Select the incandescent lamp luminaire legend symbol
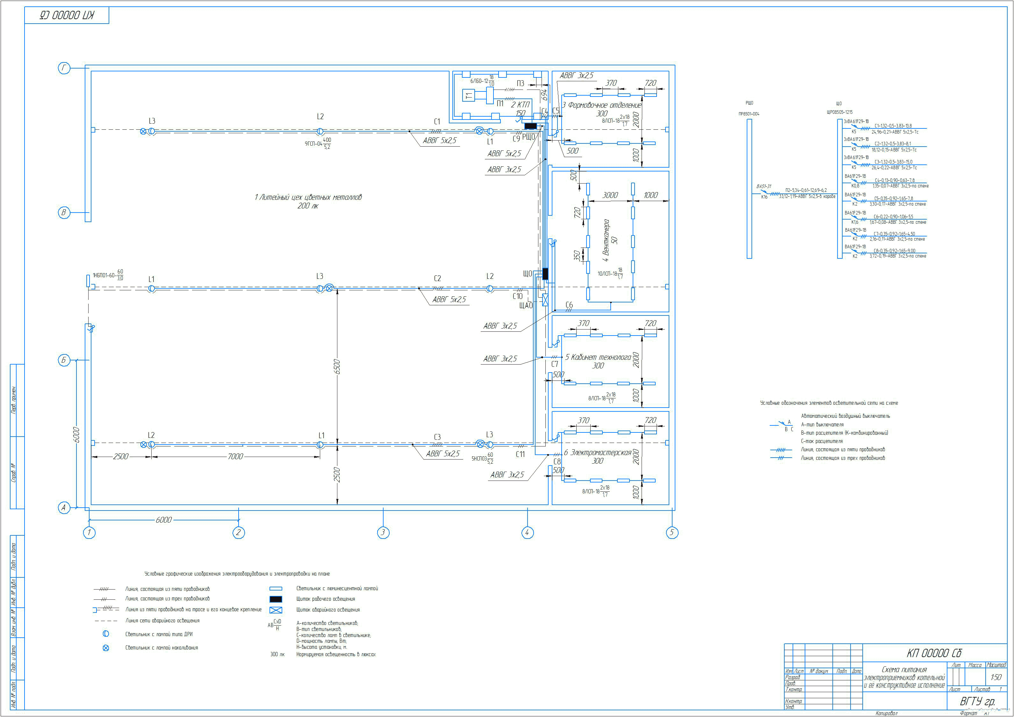This screenshot has width=1014, height=717. [x=106, y=648]
